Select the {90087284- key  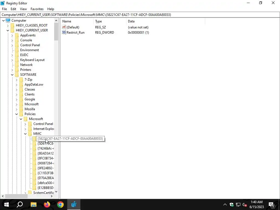pyautogui.click(x=46, y=163)
